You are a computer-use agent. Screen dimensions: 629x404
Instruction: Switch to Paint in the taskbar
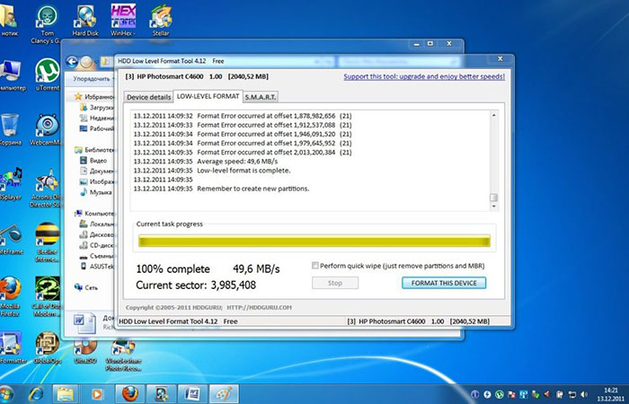click(x=224, y=394)
